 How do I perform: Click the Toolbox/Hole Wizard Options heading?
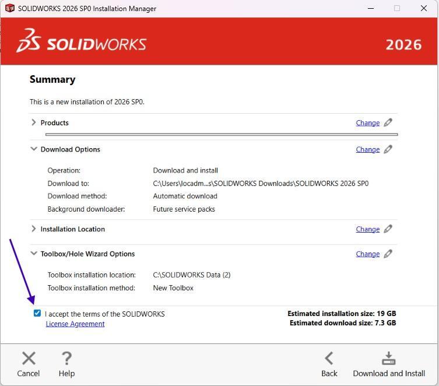(x=87, y=254)
